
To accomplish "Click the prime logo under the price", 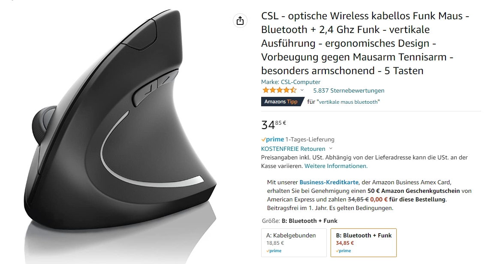I will pos(273,140).
